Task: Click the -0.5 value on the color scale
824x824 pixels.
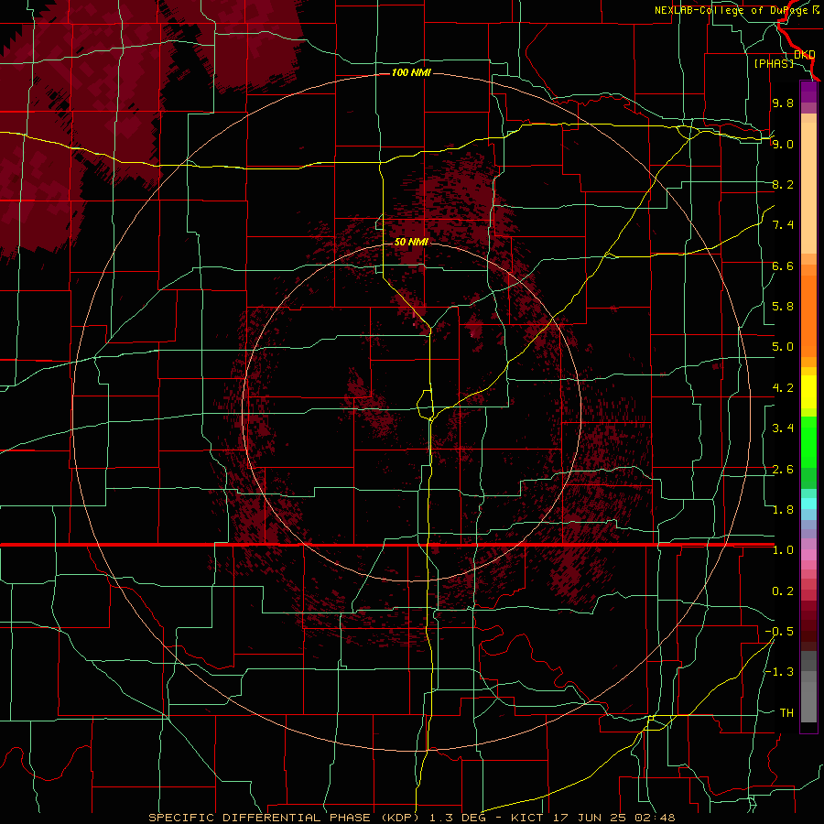Action: [779, 632]
